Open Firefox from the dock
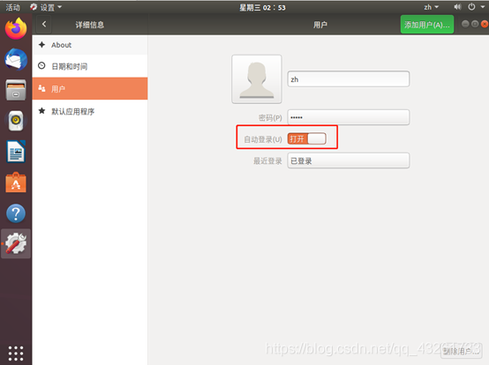Image resolution: width=489 pixels, height=365 pixels. [16, 28]
